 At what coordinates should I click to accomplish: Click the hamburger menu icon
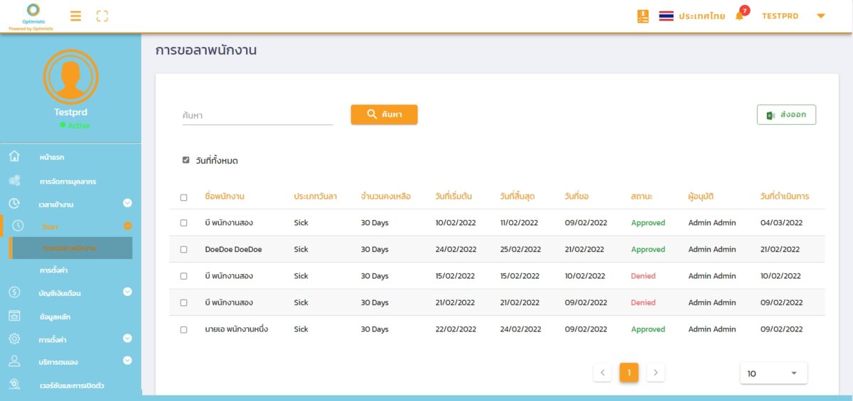[x=75, y=16]
